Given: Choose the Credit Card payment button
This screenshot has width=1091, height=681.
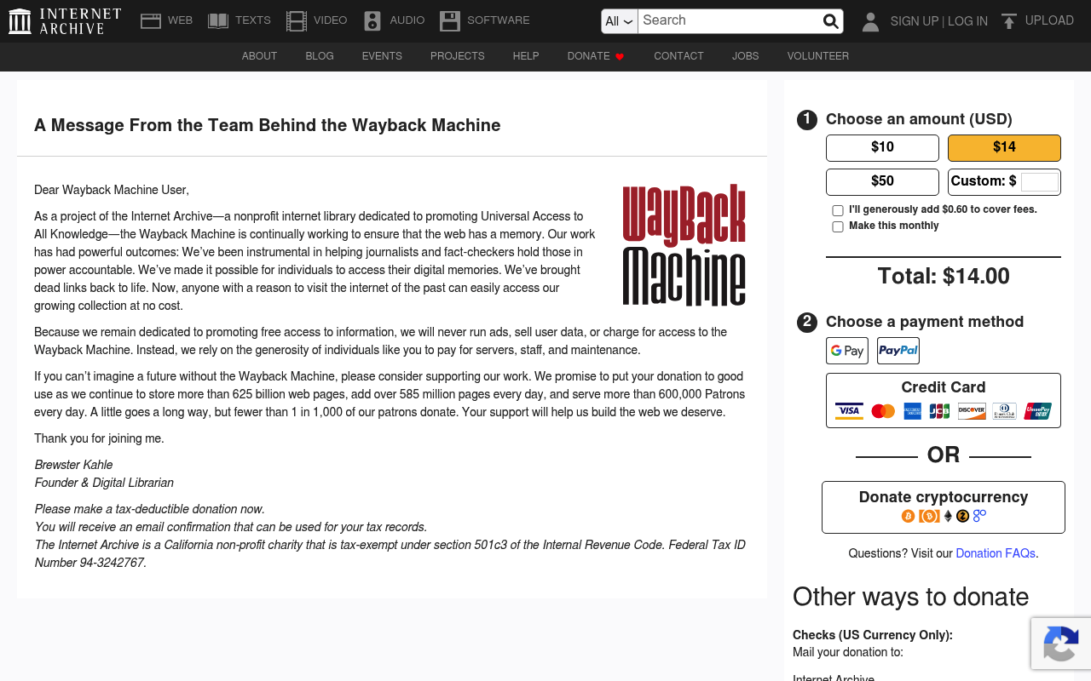Looking at the screenshot, I should tap(944, 400).
